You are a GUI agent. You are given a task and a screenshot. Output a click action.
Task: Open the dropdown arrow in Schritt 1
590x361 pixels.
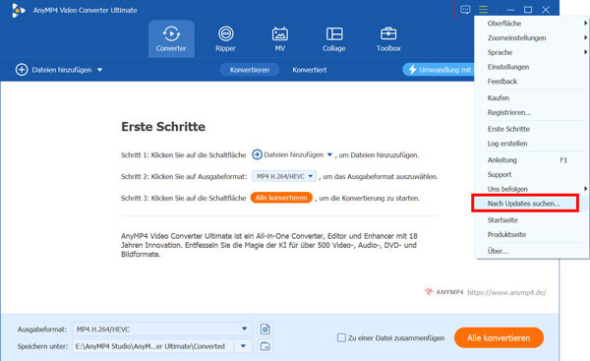(329, 154)
